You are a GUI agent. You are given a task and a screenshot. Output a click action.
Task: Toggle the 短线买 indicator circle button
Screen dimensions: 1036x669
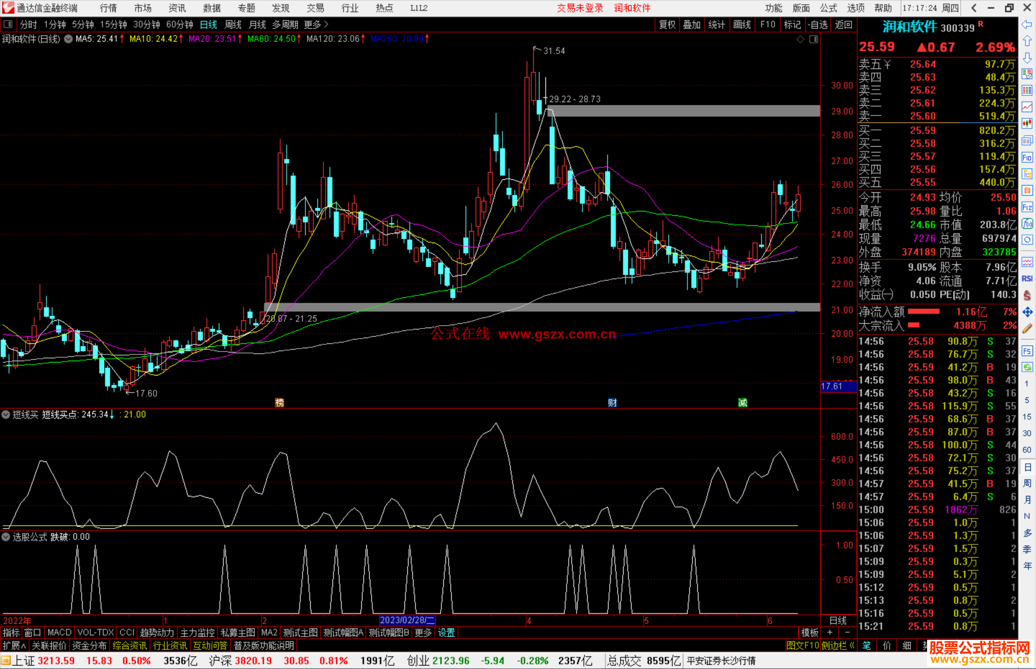pos(6,414)
